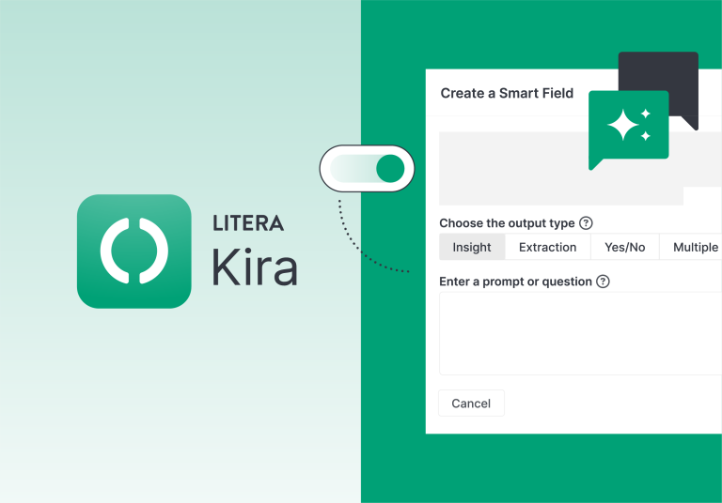Select the Extraction output type
This screenshot has height=503, width=722.
coord(547,247)
